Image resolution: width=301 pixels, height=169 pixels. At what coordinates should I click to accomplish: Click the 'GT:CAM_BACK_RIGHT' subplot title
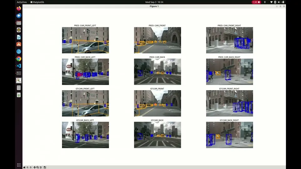pyautogui.click(x=229, y=120)
